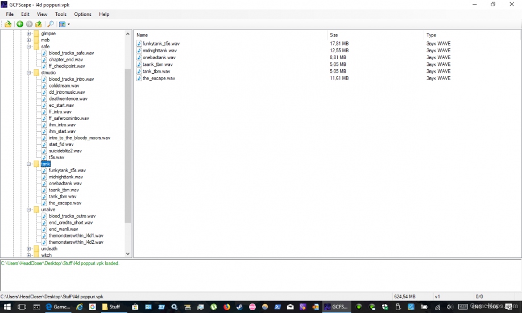
Task: Click midnighttank.wav icon in file list
Action: point(139,51)
